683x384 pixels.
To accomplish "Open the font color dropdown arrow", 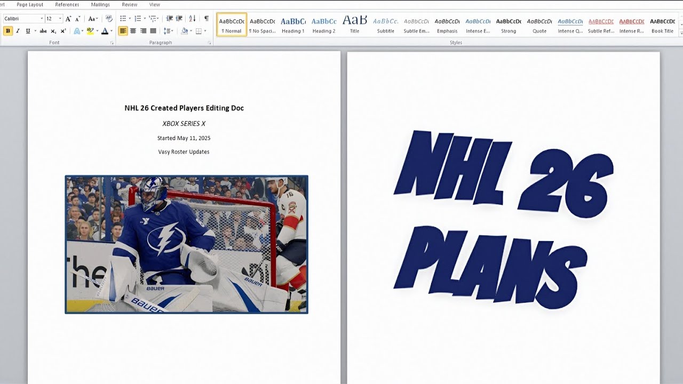I will [112, 31].
